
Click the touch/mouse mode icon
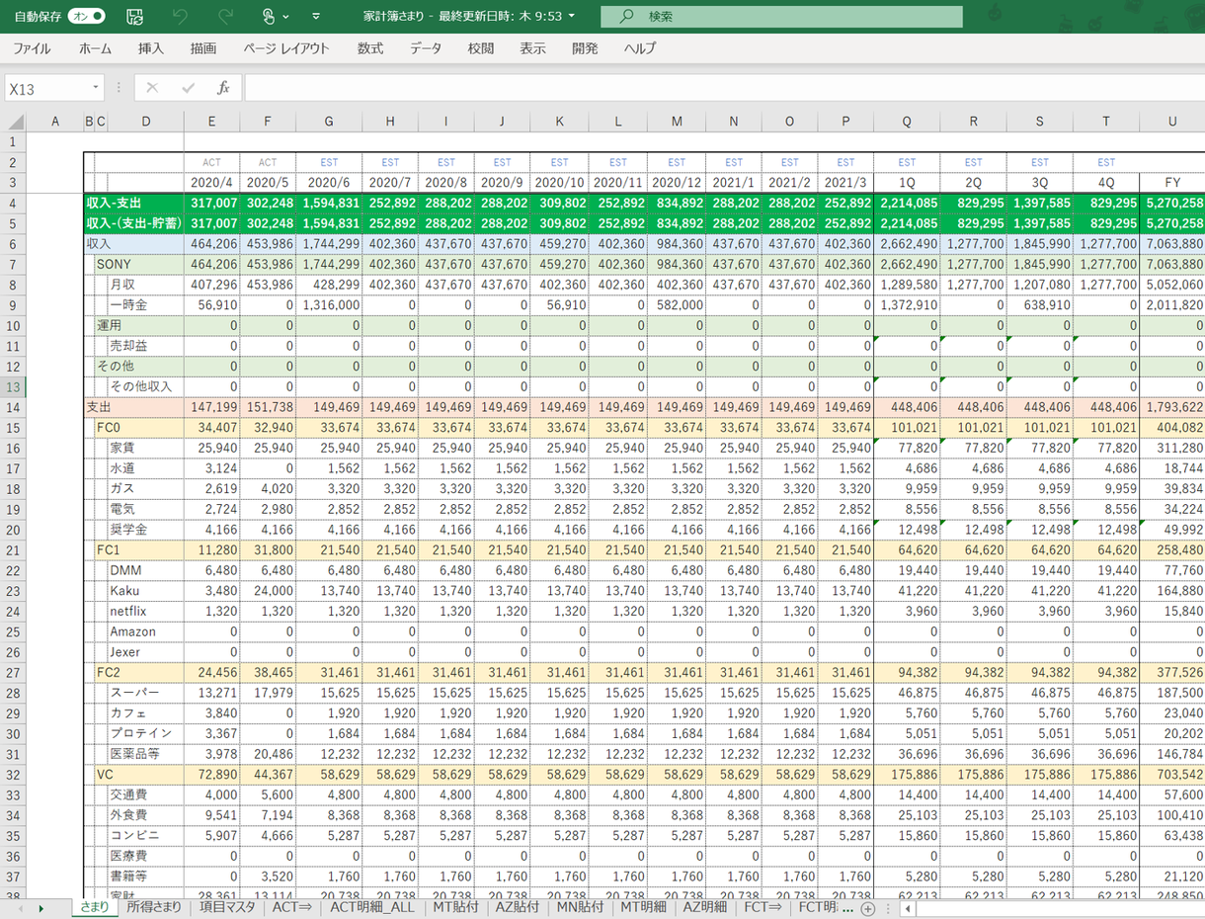pyautogui.click(x=269, y=17)
